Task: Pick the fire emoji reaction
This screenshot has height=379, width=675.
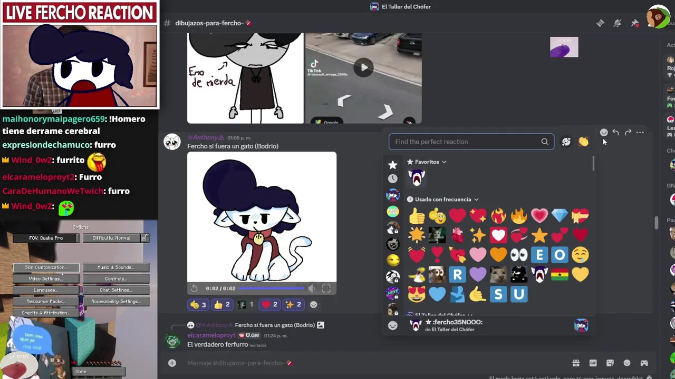Action: pyautogui.click(x=519, y=215)
